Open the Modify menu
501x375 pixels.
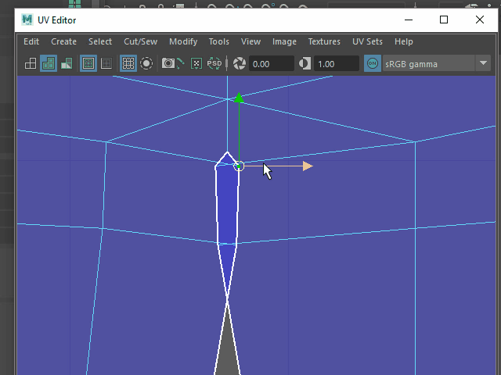point(183,41)
